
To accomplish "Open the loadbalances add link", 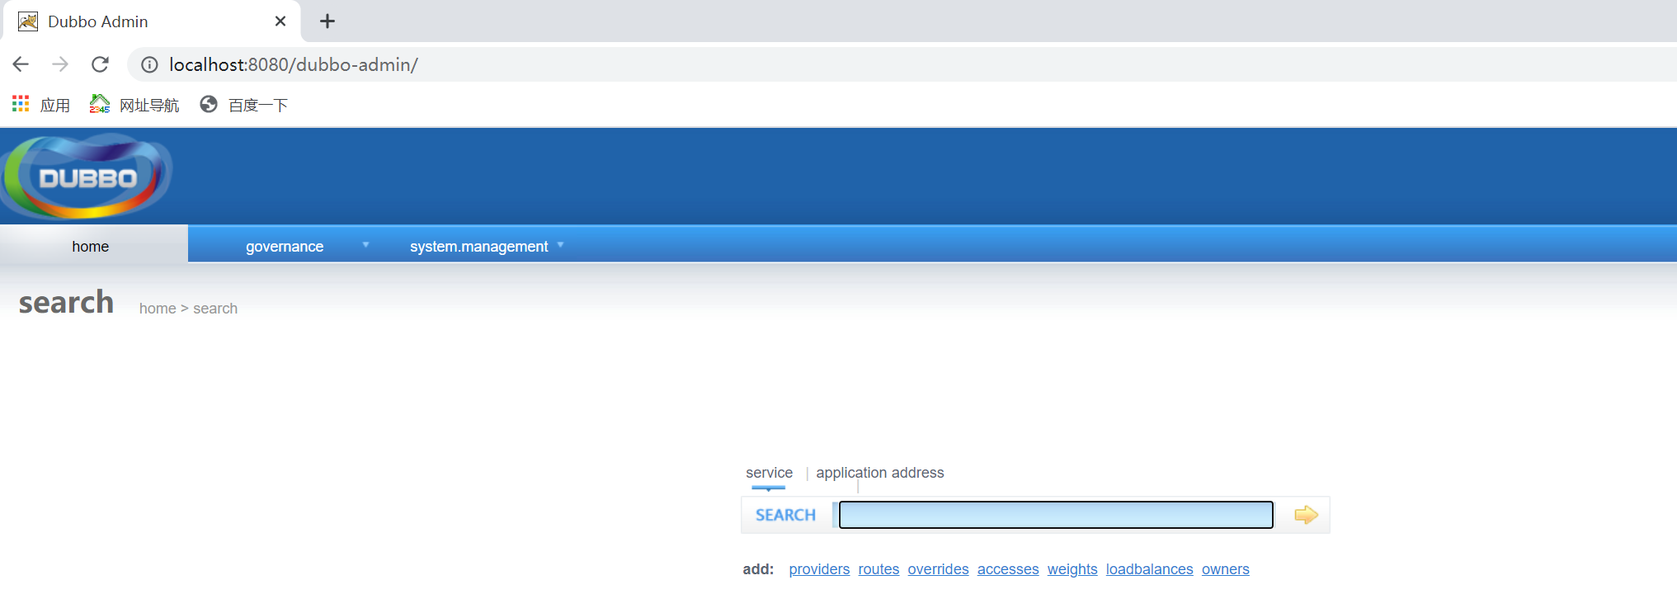I will [1149, 569].
